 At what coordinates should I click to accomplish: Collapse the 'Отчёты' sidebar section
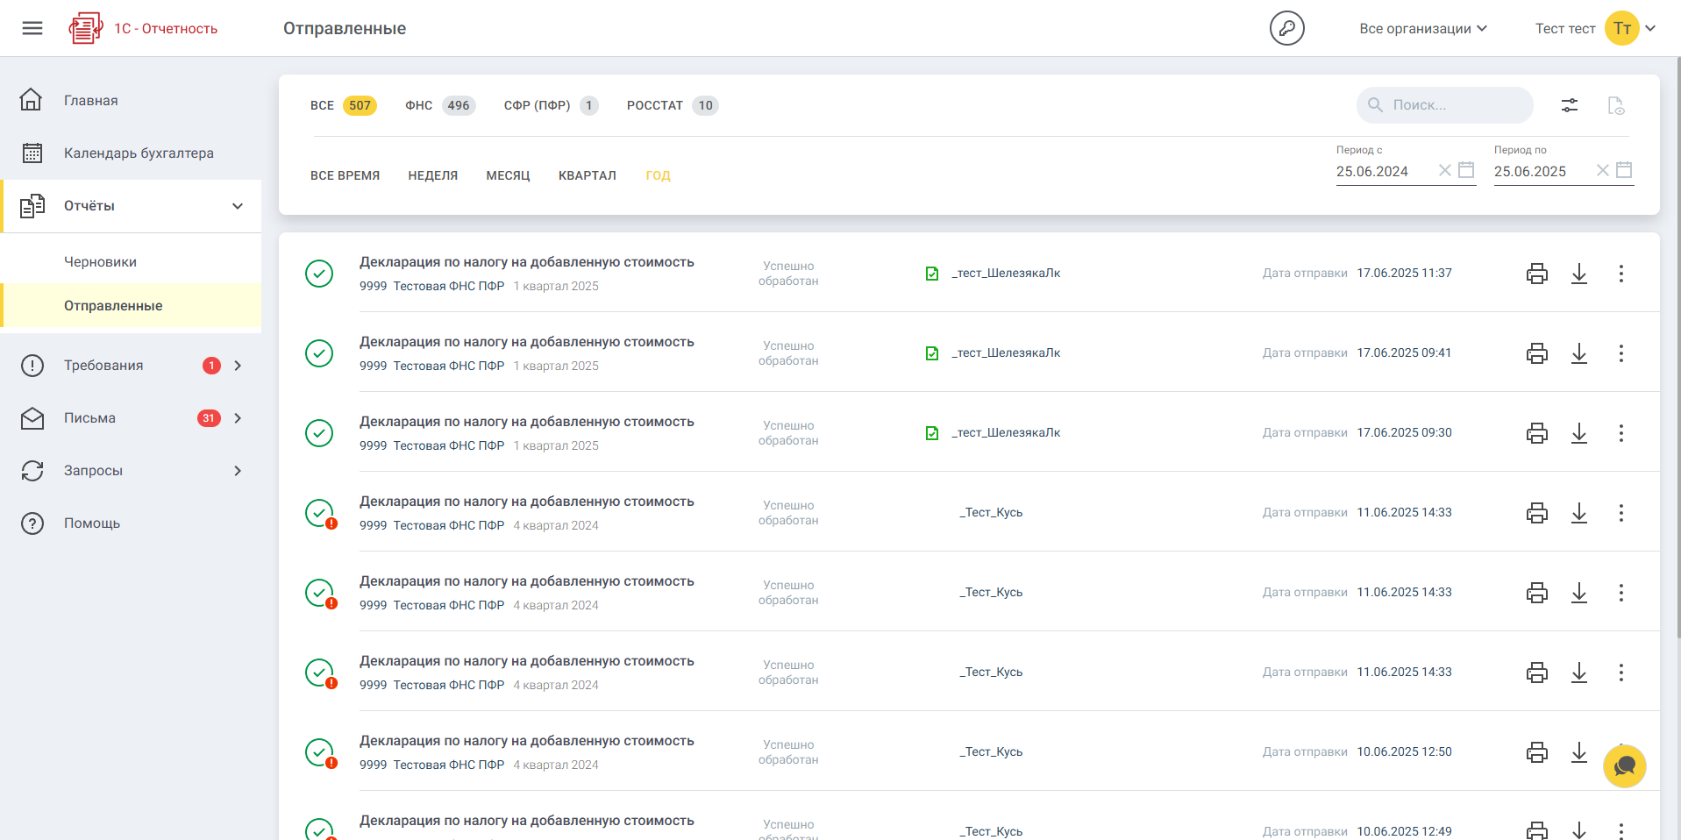pos(237,206)
